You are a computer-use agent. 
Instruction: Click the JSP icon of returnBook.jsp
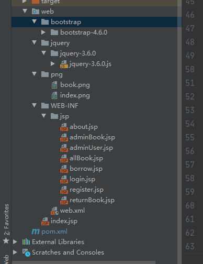[x=64, y=200]
